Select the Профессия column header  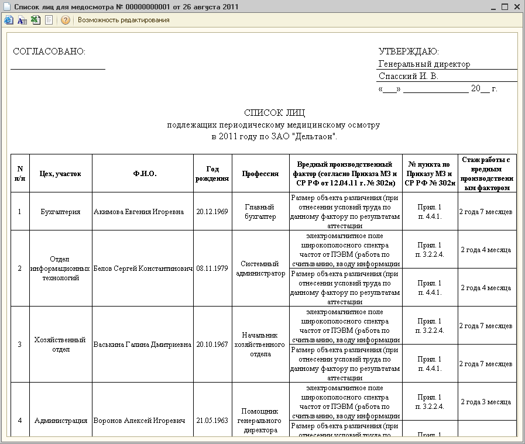(260, 173)
